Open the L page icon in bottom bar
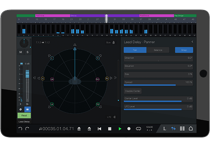Image resolution: width=210 pixels, height=147 pixels. click(165, 128)
